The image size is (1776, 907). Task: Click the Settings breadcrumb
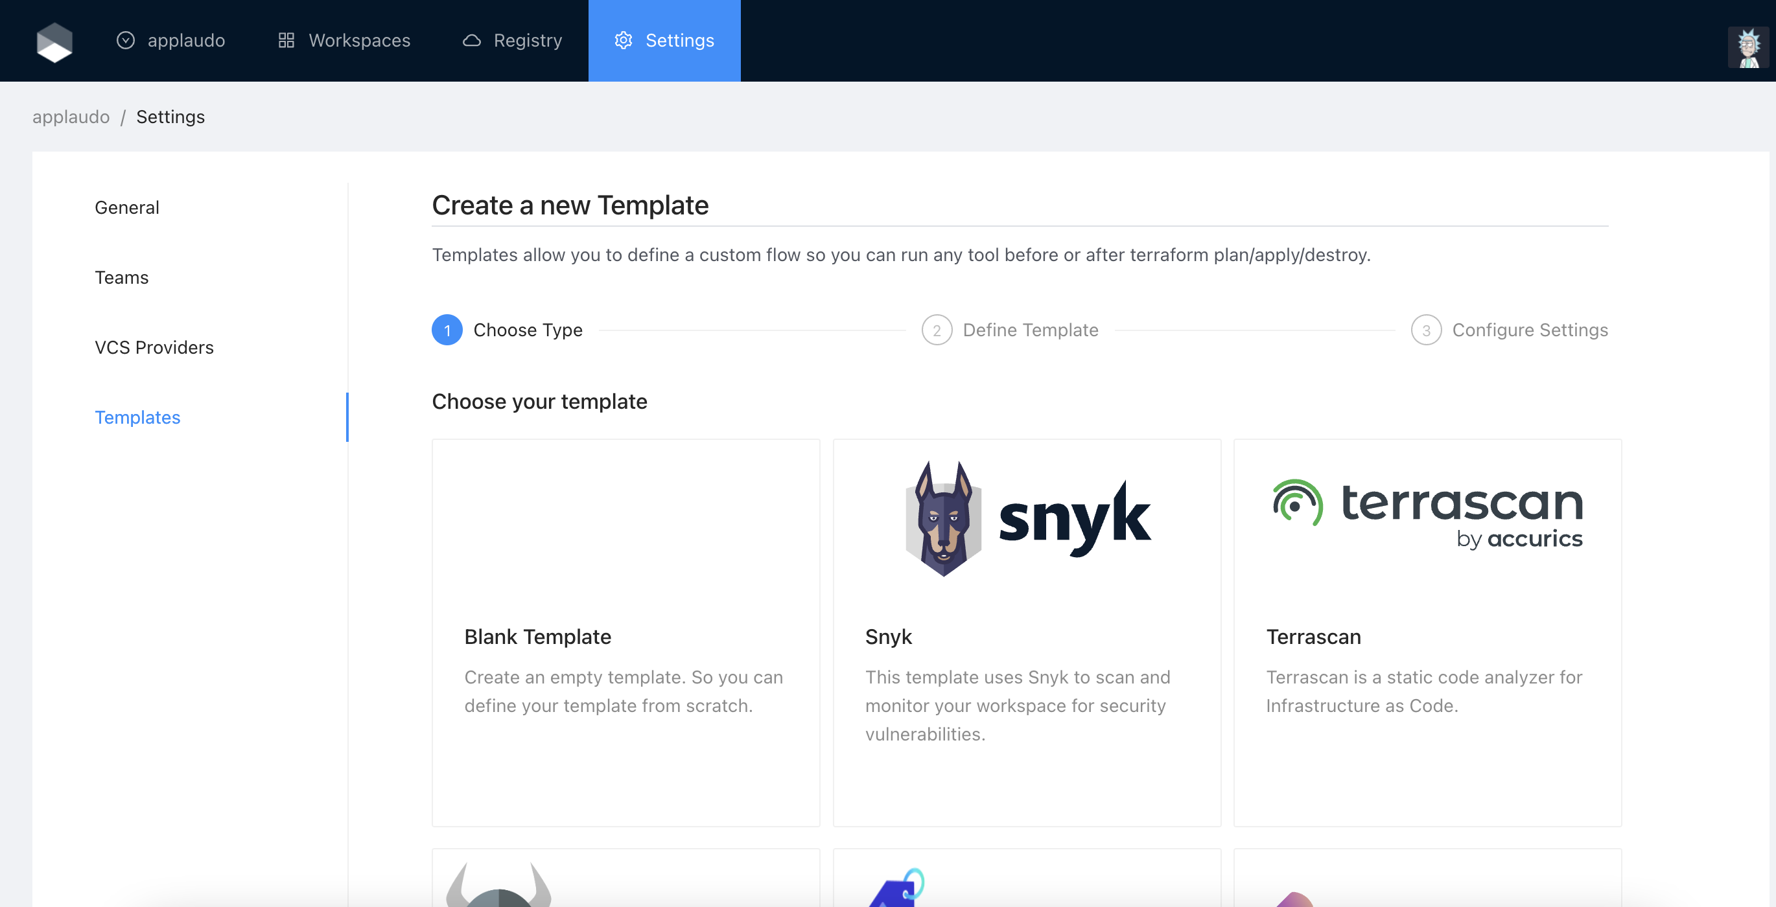point(170,117)
